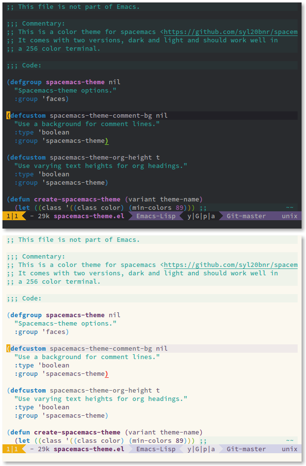306x466 pixels.
Task: Click "Spacemacs-theme options." docstring in dark window
Action: coord(65,90)
